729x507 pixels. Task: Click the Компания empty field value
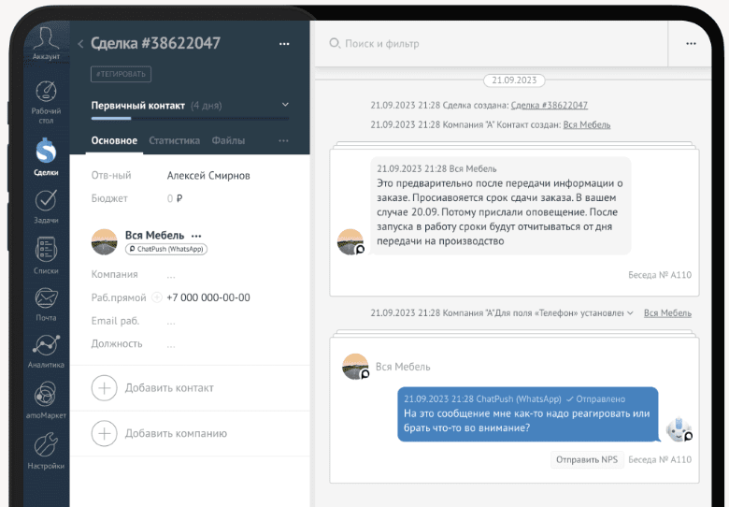pyautogui.click(x=171, y=276)
